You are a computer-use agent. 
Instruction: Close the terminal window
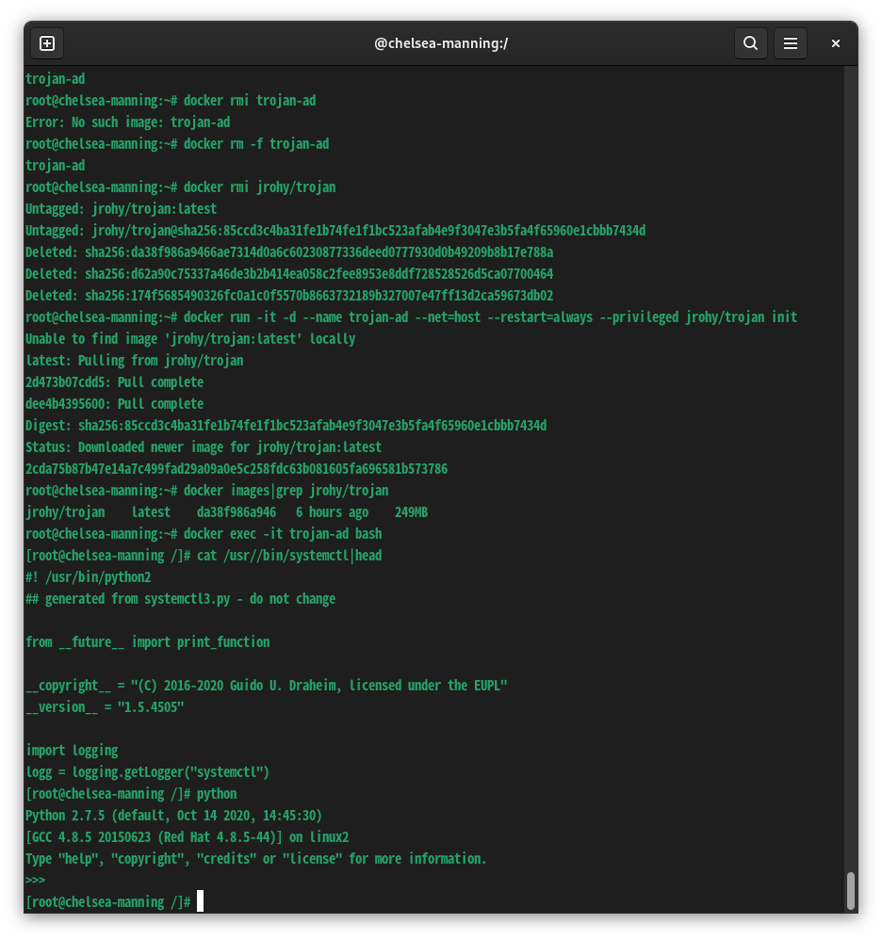835,43
